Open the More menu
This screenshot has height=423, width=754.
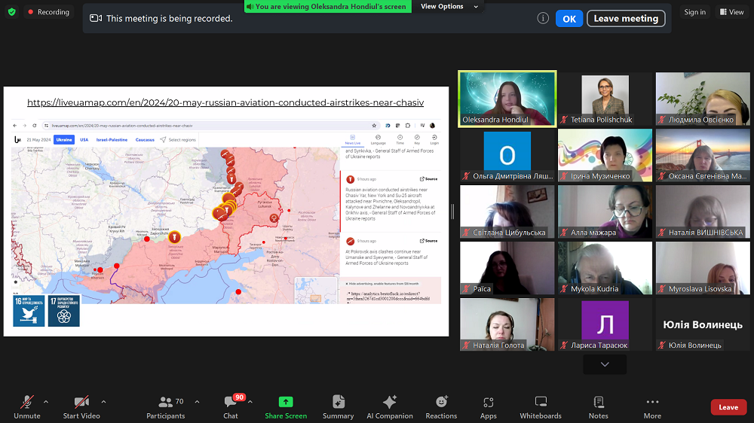coord(652,406)
